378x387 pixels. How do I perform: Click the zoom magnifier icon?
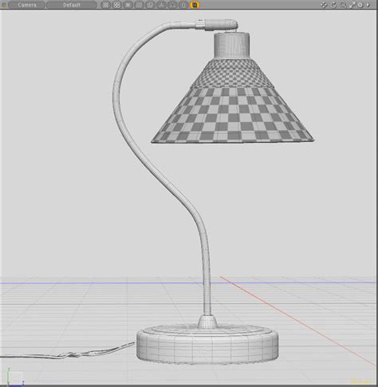click(343, 5)
